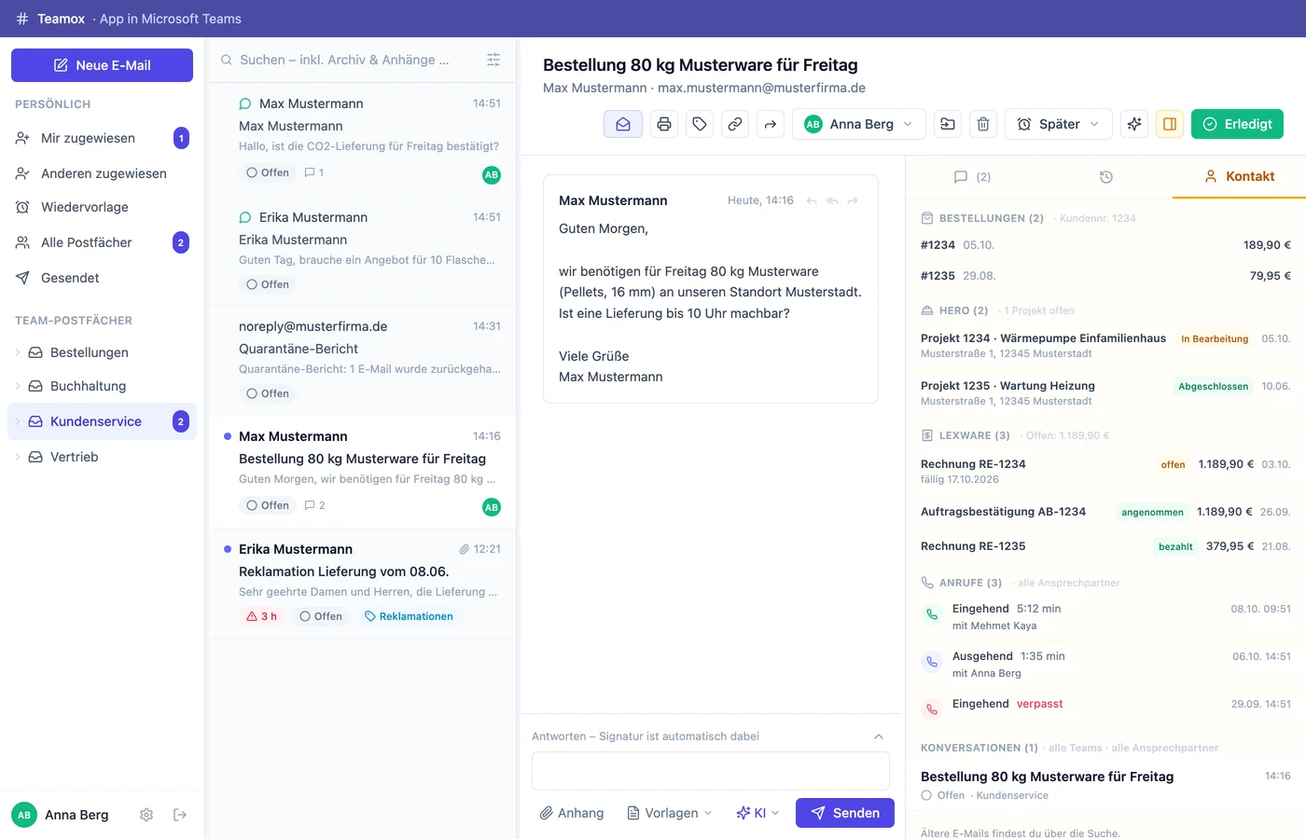Switch to the Kontakt tab
The height and width of the screenshot is (839, 1306).
click(1239, 176)
